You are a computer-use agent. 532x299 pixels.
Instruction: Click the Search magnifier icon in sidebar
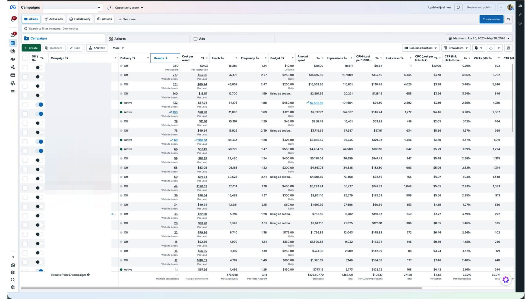pyautogui.click(x=13, y=280)
